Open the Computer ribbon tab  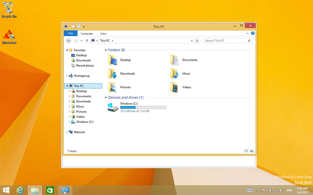87,34
